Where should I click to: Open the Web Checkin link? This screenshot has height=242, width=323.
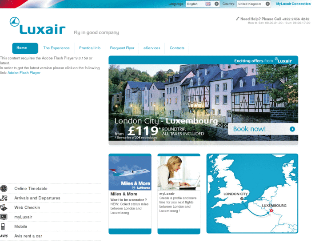27,207
